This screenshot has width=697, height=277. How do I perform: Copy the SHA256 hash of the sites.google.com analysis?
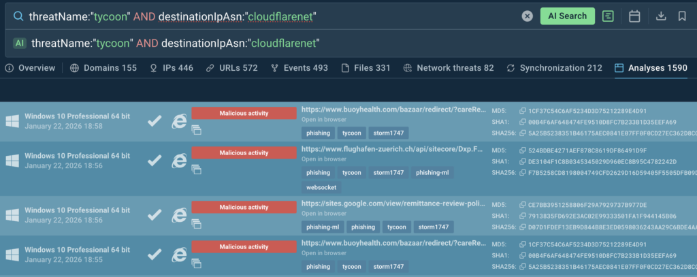coord(523,227)
